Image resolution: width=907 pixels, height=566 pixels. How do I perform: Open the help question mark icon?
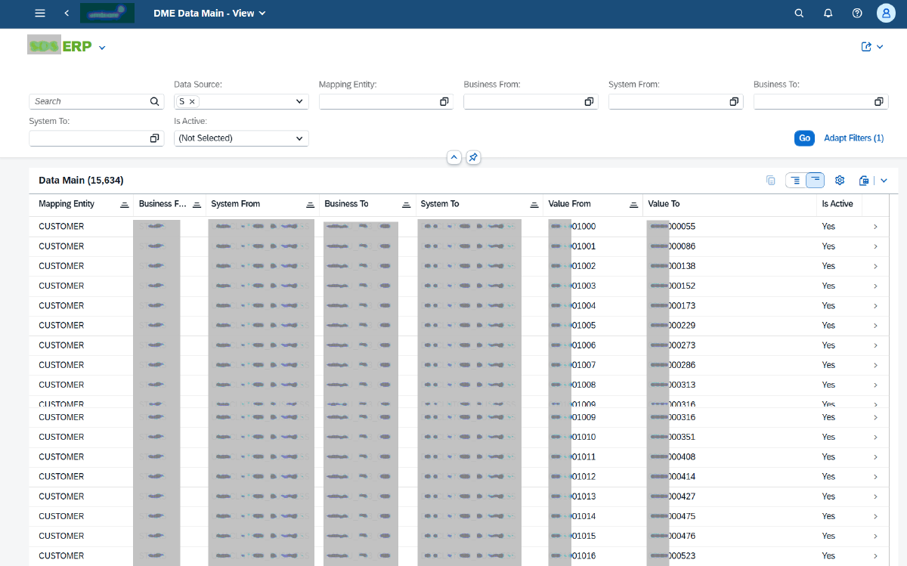856,14
